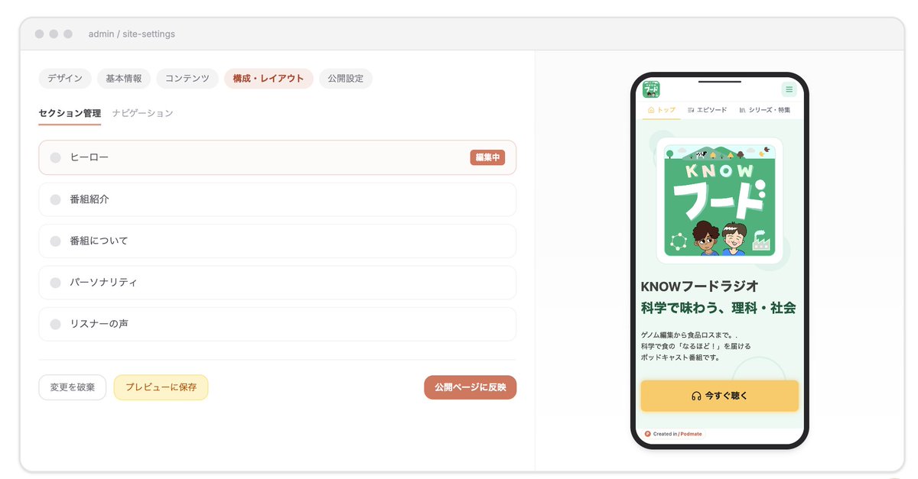This screenshot has height=479, width=918.
Task: Open the hamburger menu in phone preview
Action: 789,89
